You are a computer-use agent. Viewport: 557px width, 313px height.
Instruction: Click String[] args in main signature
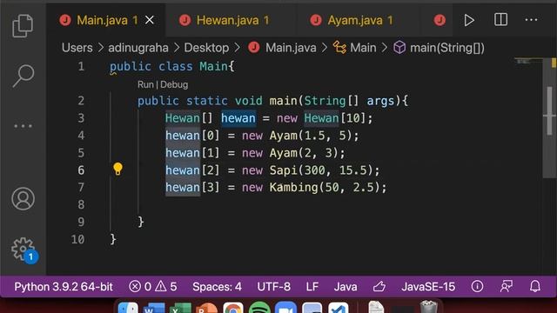[349, 101]
